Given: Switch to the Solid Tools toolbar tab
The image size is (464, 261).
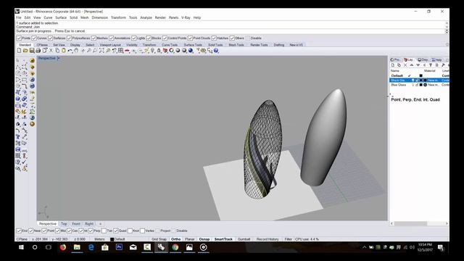Looking at the screenshot, I should 215,45.
